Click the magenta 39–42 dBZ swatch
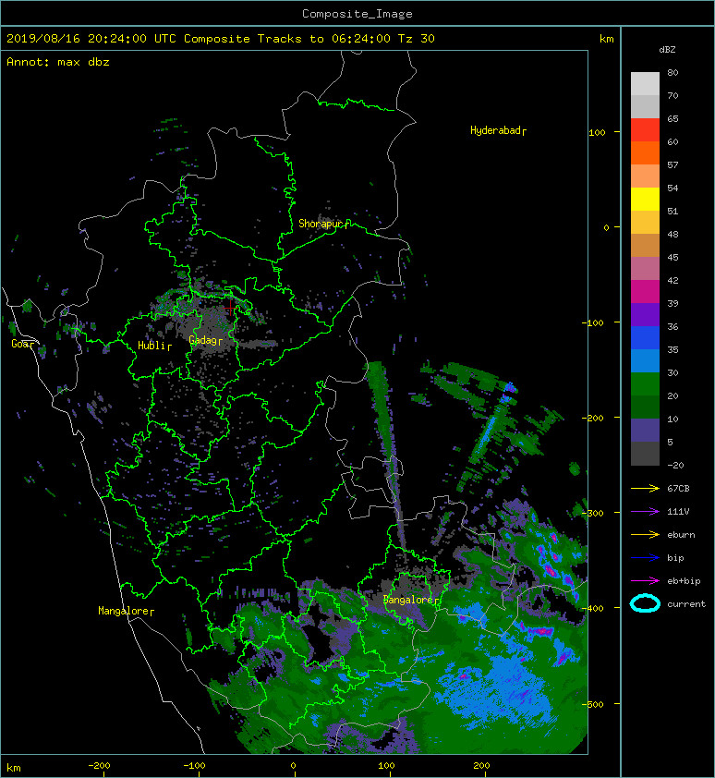Screen dimensions: 715x778 coord(645,291)
